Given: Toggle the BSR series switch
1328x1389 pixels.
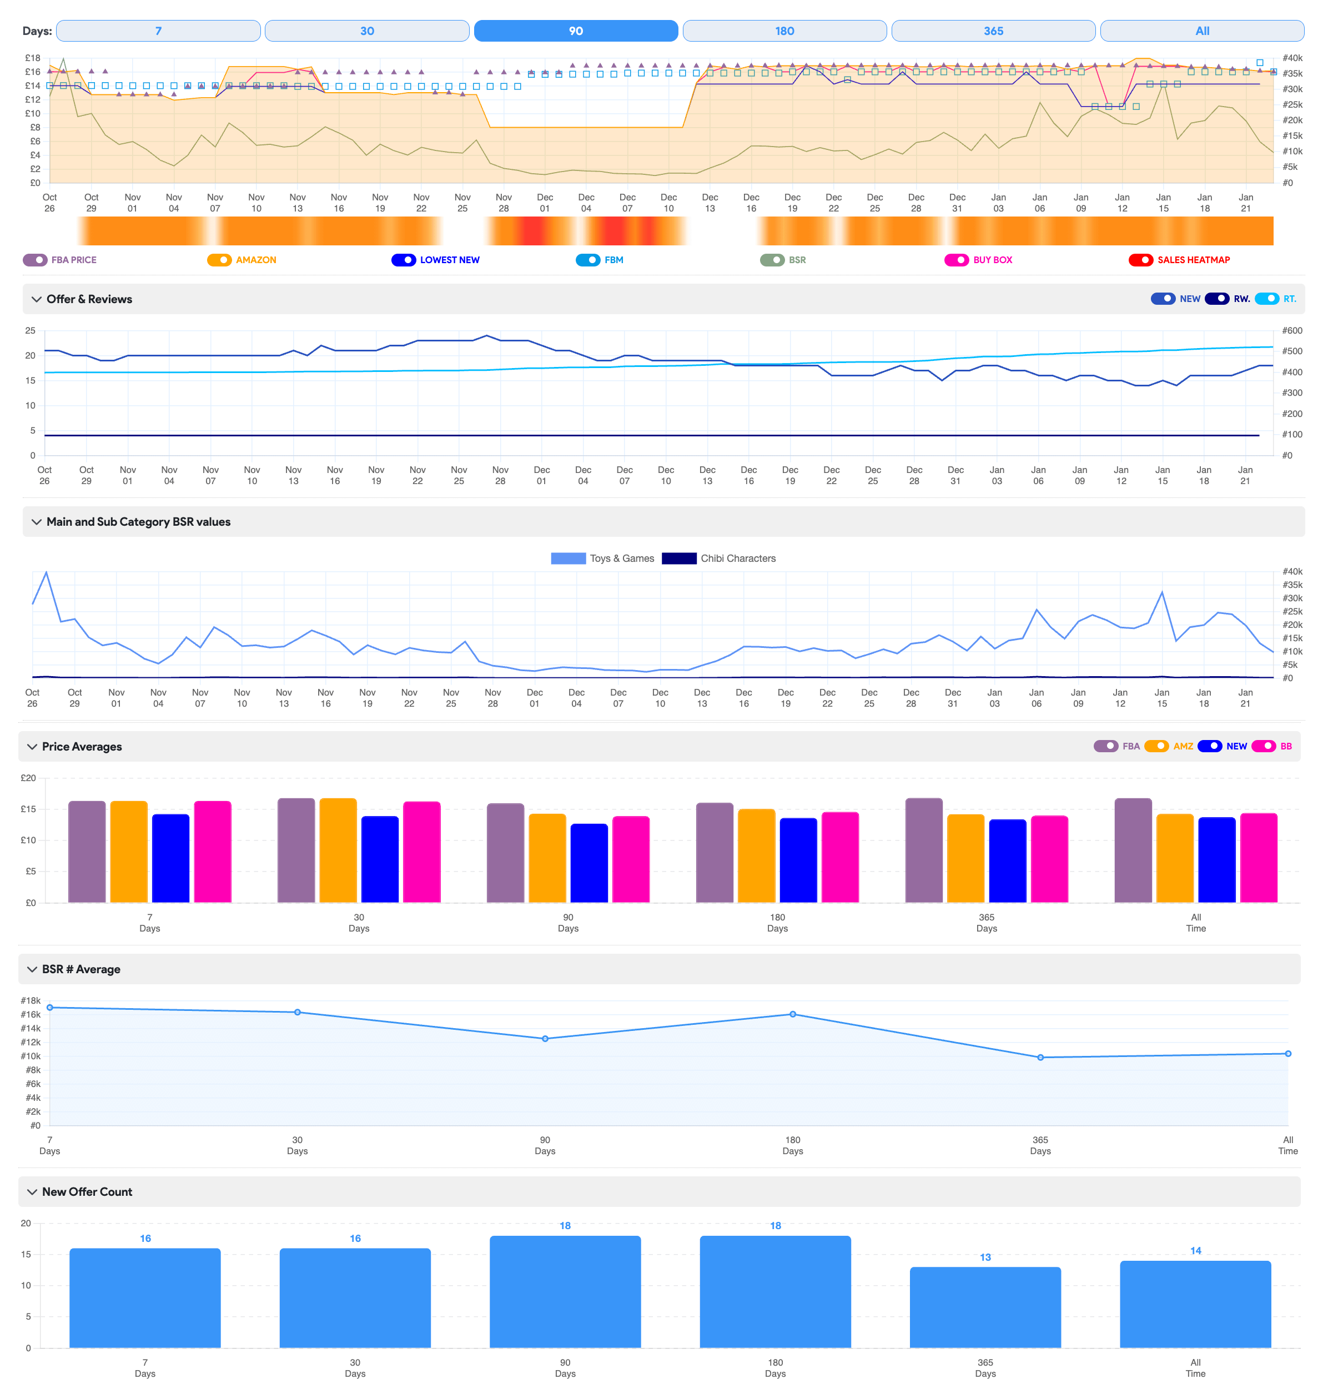Looking at the screenshot, I should click(x=772, y=260).
